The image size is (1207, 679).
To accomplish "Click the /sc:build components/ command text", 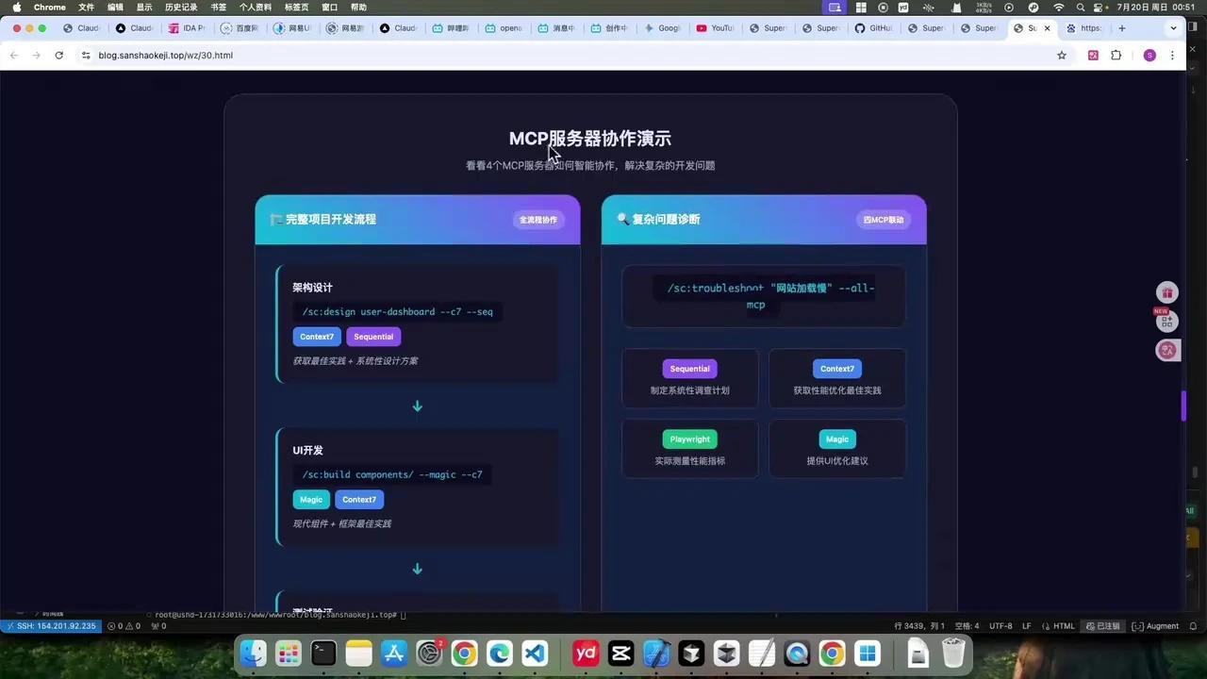I will pyautogui.click(x=392, y=474).
